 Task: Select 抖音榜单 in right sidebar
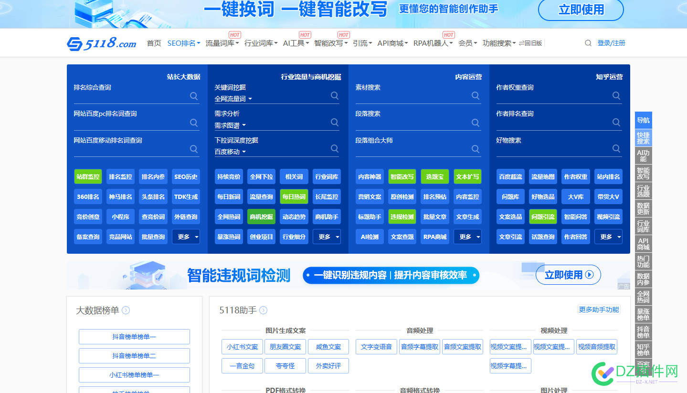pyautogui.click(x=643, y=332)
